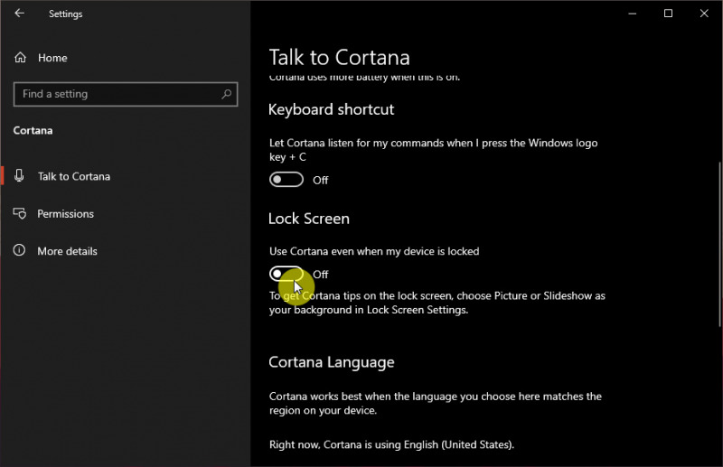723x467 pixels.
Task: Click the Keyboard shortcut heading
Action: tap(331, 109)
